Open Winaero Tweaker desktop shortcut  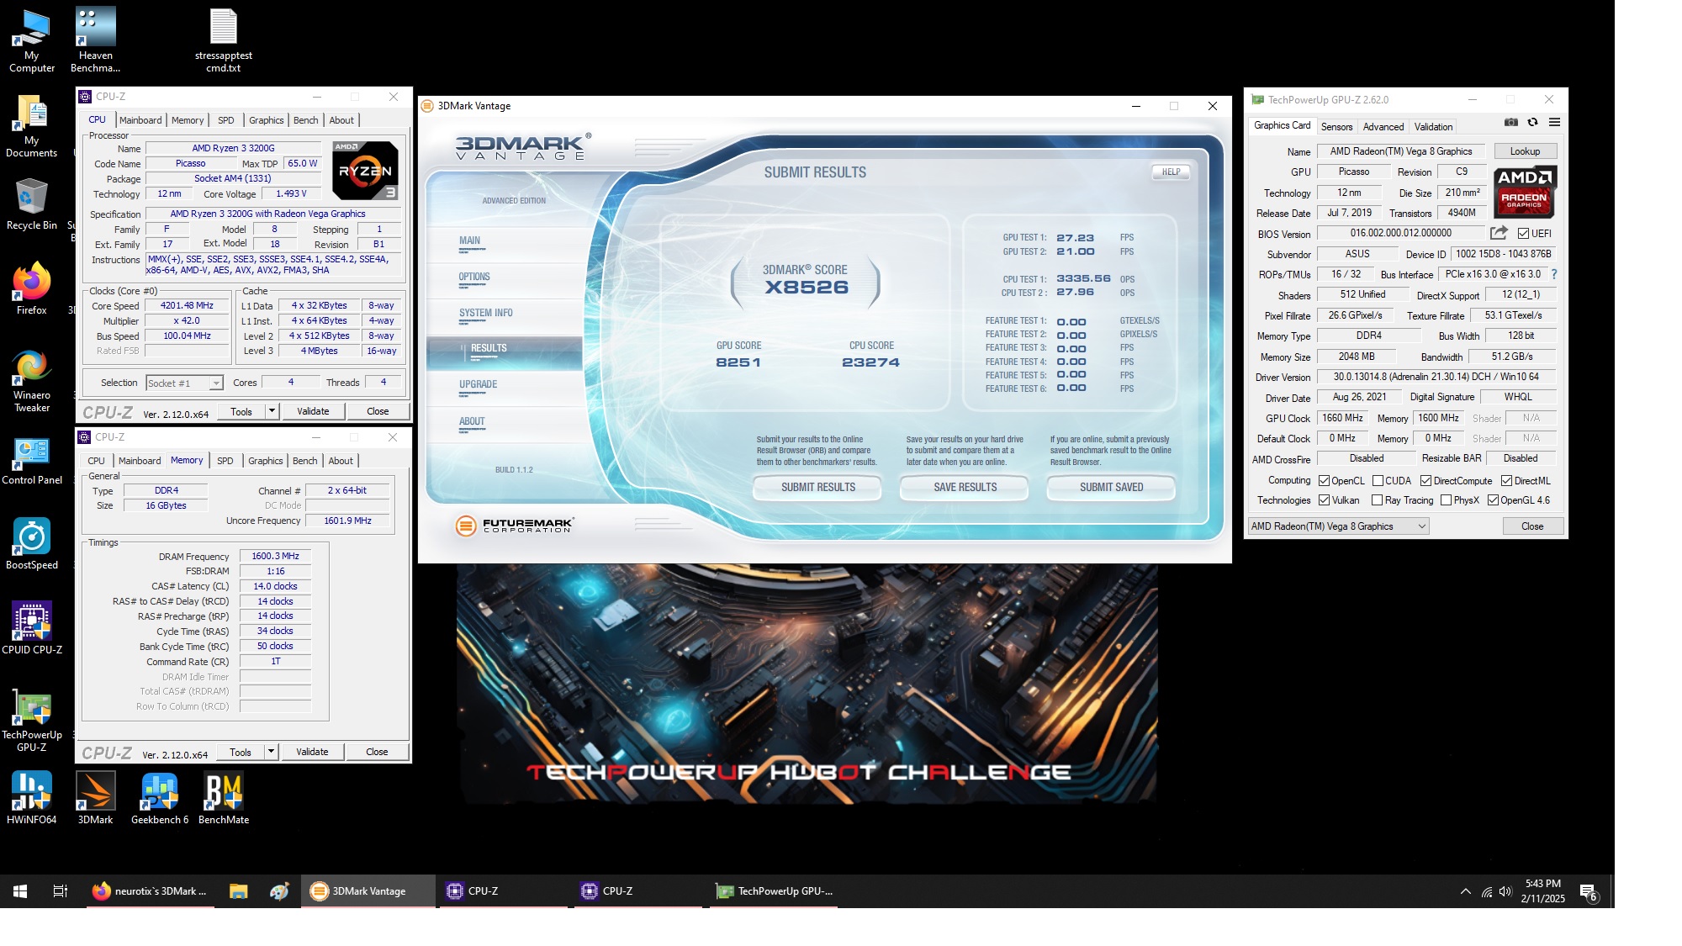[x=32, y=381]
